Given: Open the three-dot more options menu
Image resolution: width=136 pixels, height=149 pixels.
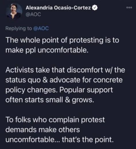Looking at the screenshot, I should (x=129, y=7).
